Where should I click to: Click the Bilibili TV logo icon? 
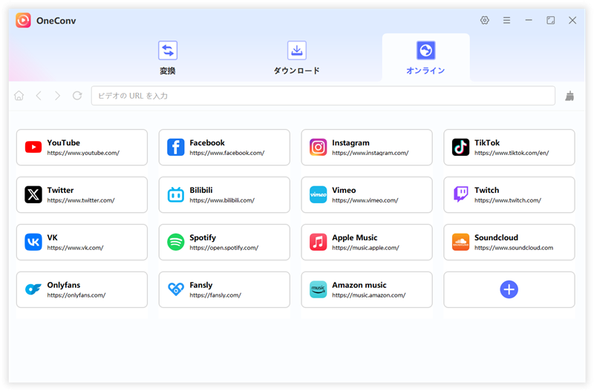tap(176, 194)
